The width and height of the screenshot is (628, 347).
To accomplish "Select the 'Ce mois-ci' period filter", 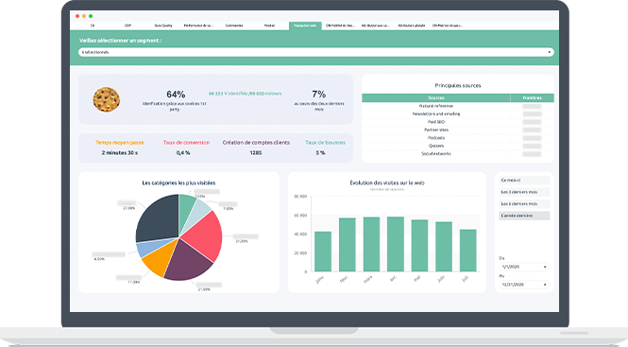I will pos(524,181).
